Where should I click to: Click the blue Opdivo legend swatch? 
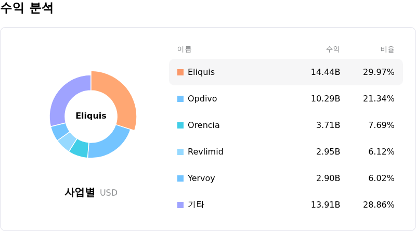pos(180,99)
